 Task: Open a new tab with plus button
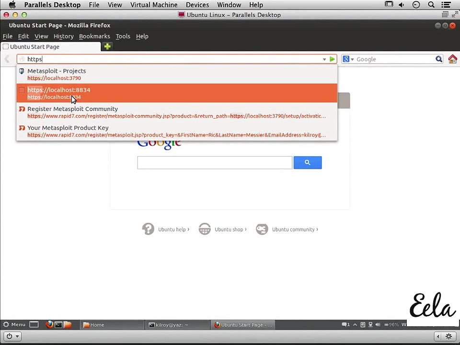pos(107,46)
